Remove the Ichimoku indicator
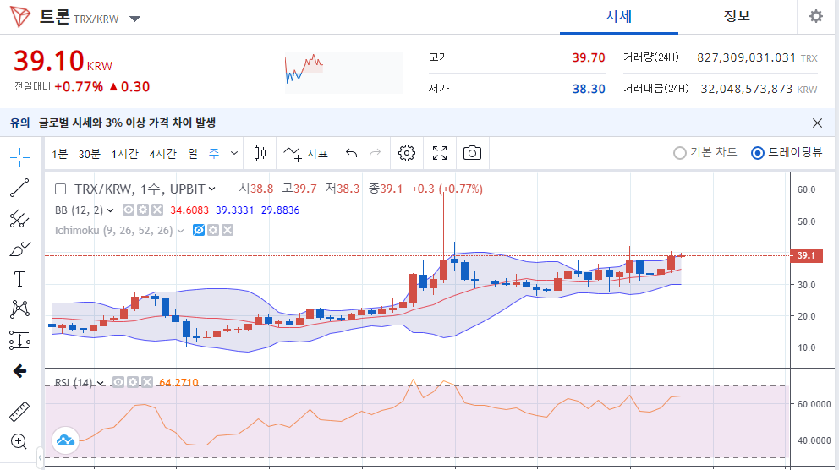Image resolution: width=839 pixels, height=470 pixels. [228, 231]
